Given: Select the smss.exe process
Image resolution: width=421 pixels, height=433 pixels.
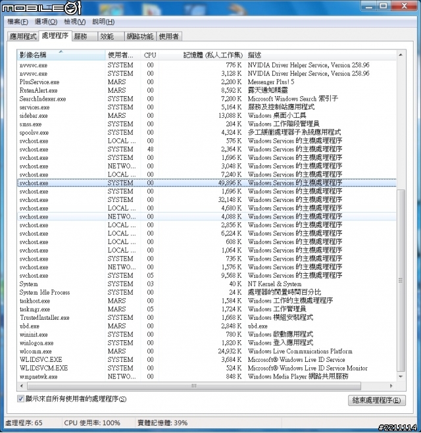Looking at the screenshot, I should coord(207,124).
